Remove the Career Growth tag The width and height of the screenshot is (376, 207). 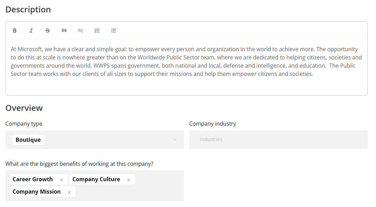61,180
